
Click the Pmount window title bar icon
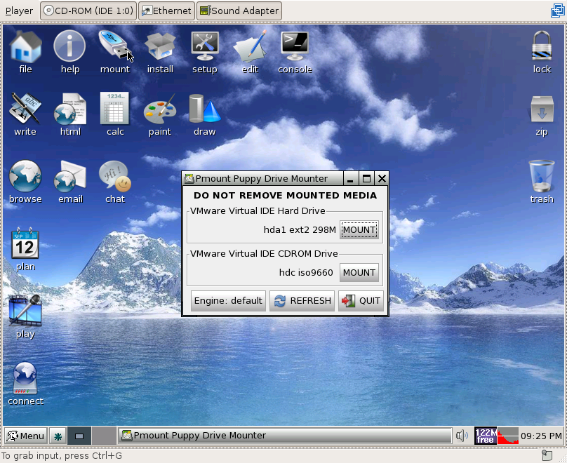189,179
